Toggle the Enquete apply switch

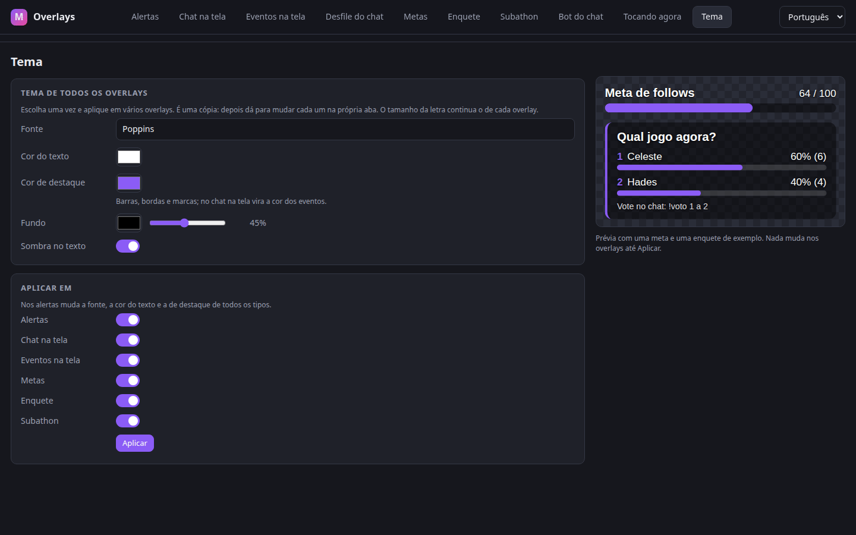point(128,401)
